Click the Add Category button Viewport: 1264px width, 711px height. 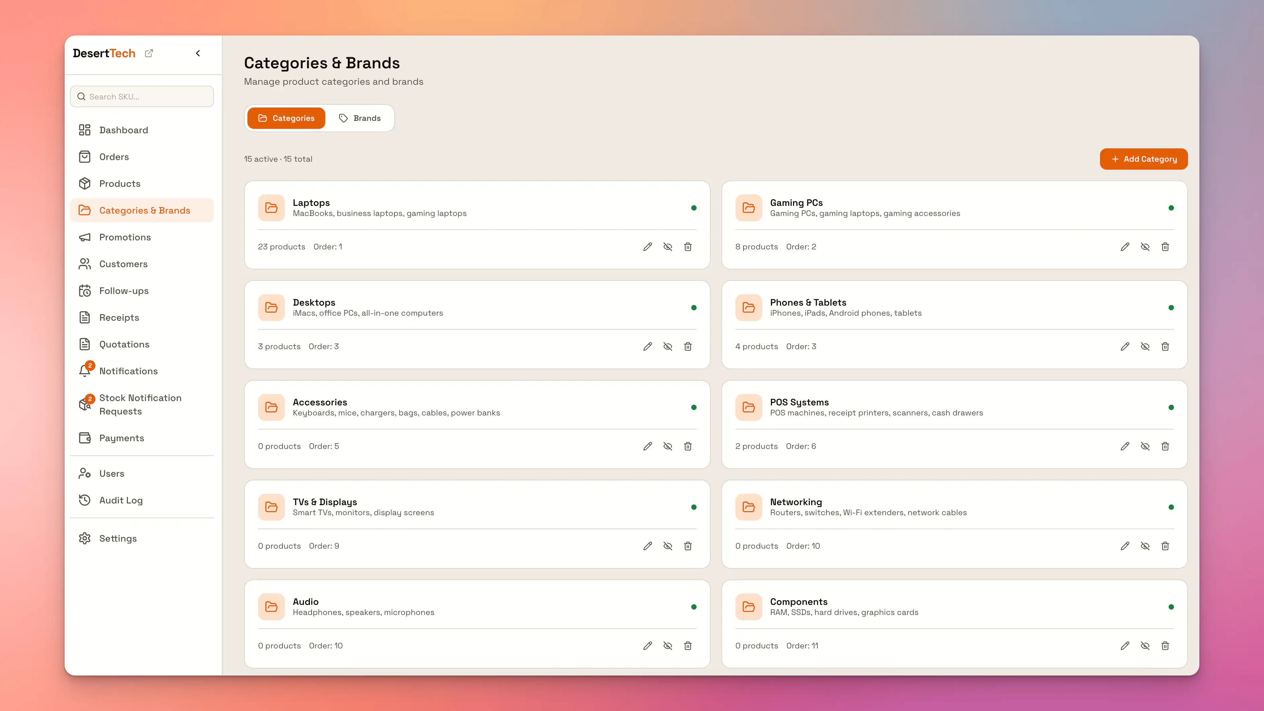pos(1143,159)
